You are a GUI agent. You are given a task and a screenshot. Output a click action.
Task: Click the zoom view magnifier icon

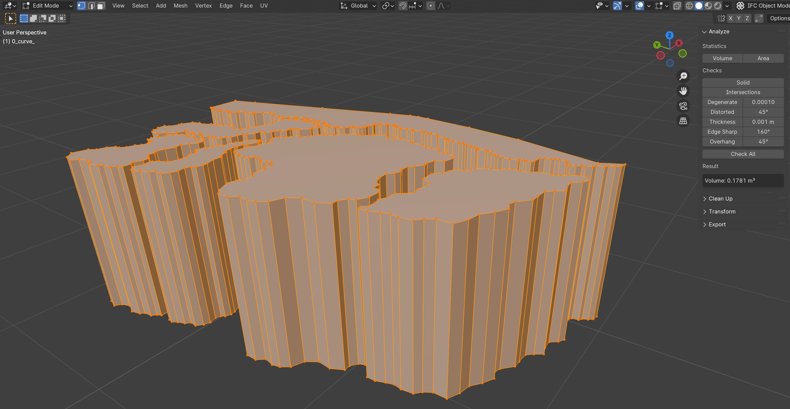coord(683,76)
